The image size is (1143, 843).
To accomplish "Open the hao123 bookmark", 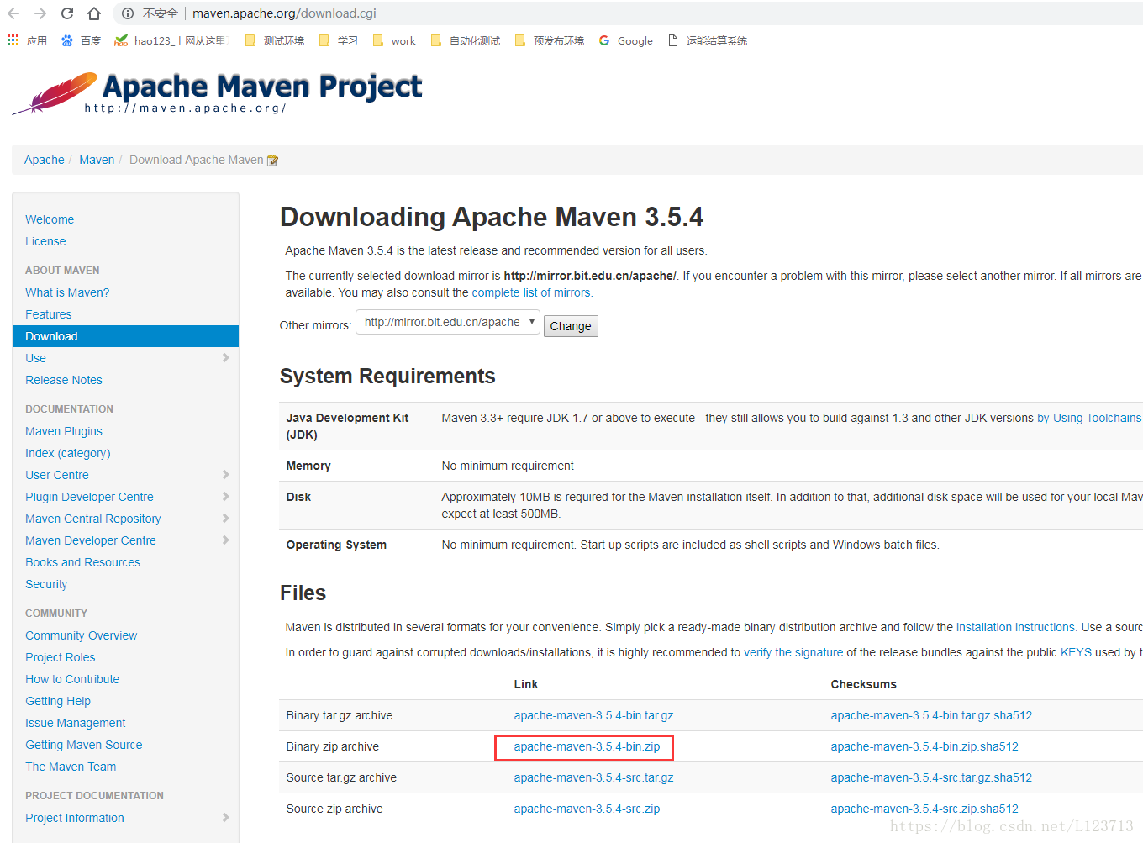I will [171, 40].
